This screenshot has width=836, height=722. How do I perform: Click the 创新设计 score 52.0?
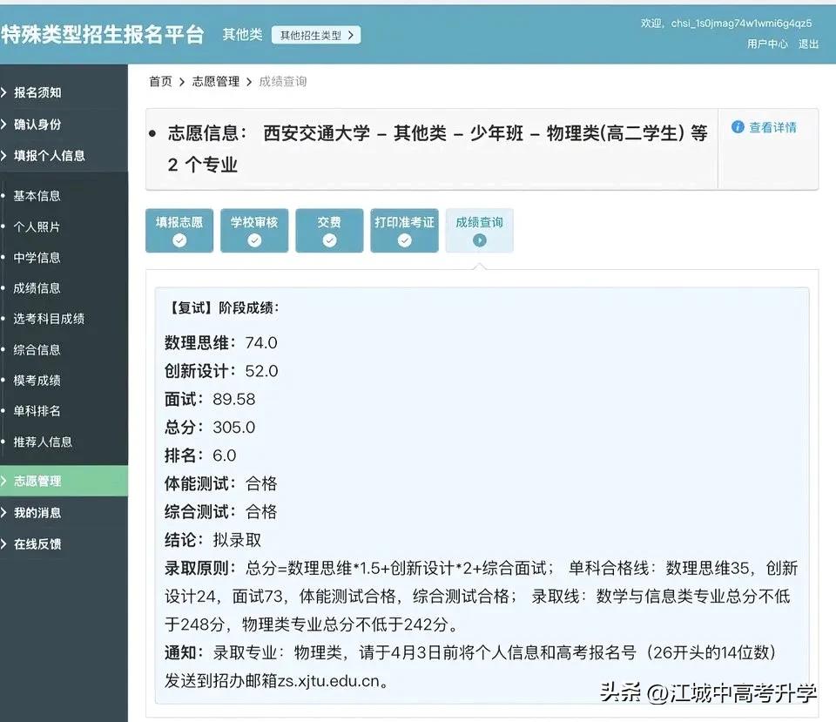click(261, 371)
